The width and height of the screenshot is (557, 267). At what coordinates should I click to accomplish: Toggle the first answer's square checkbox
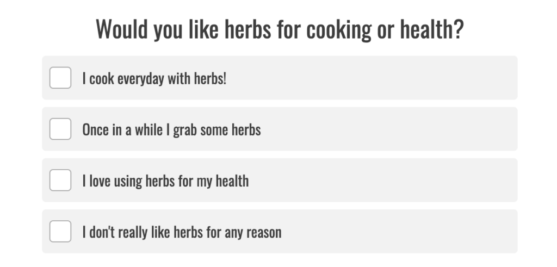pos(60,78)
